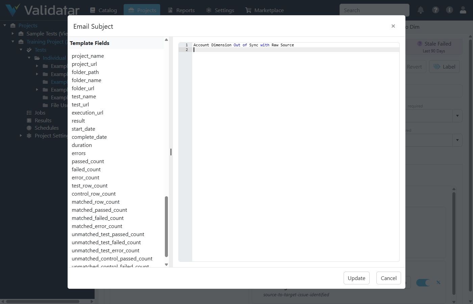This screenshot has height=304, width=473.
Task: Cancel the Email Subject dialog
Action: [x=388, y=278]
